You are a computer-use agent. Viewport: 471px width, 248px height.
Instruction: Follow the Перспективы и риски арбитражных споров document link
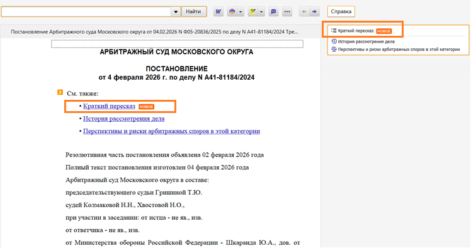[171, 131]
